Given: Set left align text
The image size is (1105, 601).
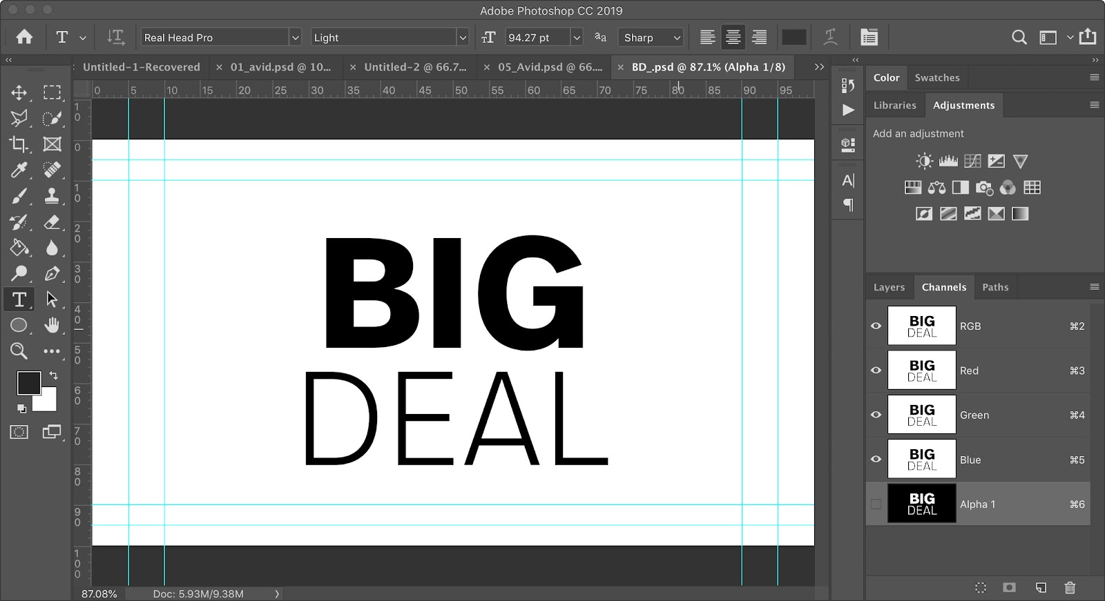Looking at the screenshot, I should [x=707, y=37].
